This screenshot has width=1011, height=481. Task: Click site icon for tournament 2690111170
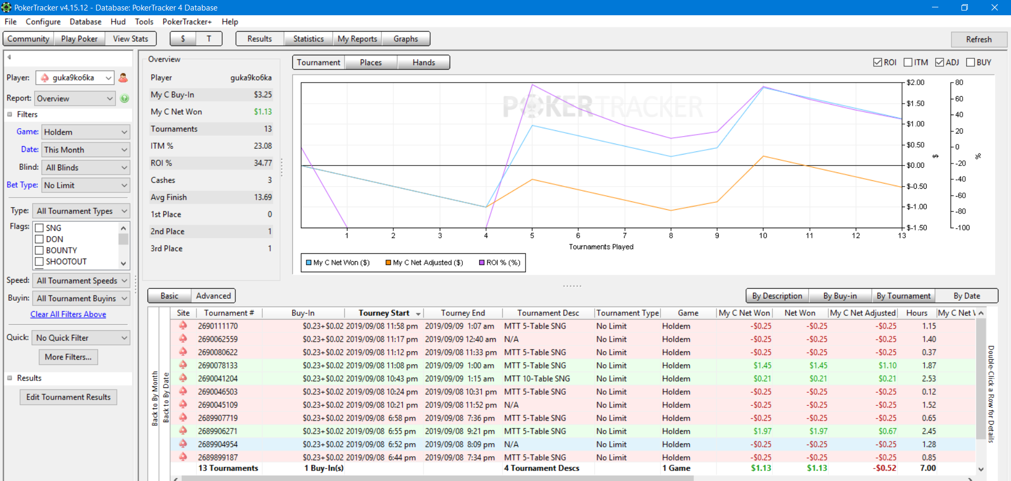click(x=183, y=326)
